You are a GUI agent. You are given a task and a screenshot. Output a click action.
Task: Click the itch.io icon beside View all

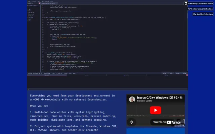pyautogui.click(x=186, y=4)
